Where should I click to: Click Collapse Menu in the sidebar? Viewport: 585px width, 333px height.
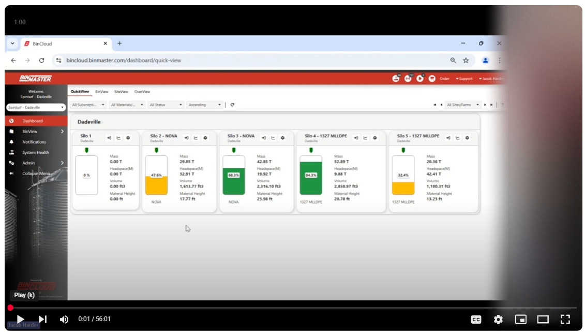click(x=36, y=173)
